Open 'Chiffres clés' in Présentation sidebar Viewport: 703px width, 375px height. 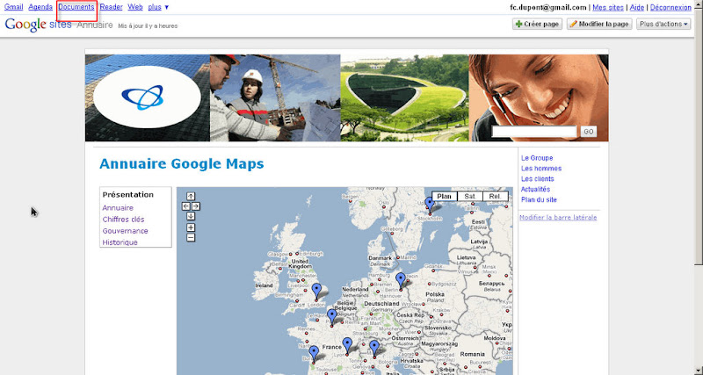[x=124, y=220]
